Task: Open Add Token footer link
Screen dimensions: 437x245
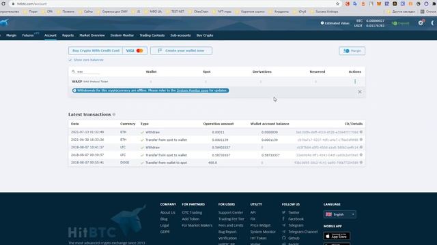Action: pyautogui.click(x=191, y=219)
